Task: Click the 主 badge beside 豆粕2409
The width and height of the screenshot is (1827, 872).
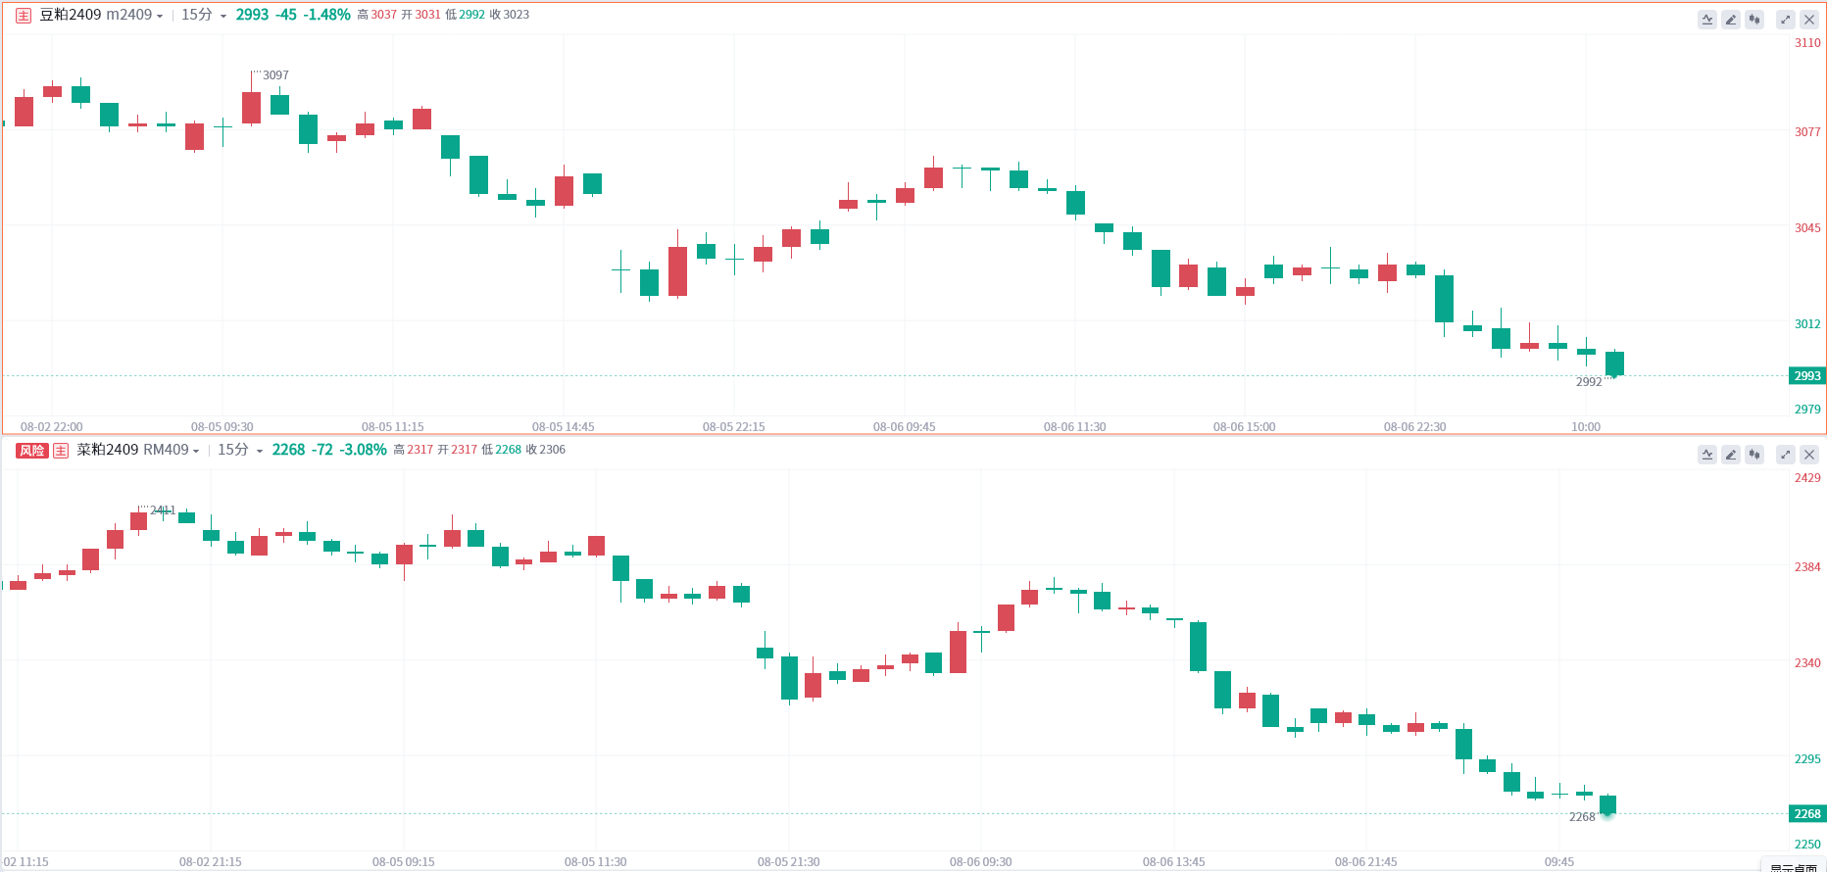Action: pos(24,16)
